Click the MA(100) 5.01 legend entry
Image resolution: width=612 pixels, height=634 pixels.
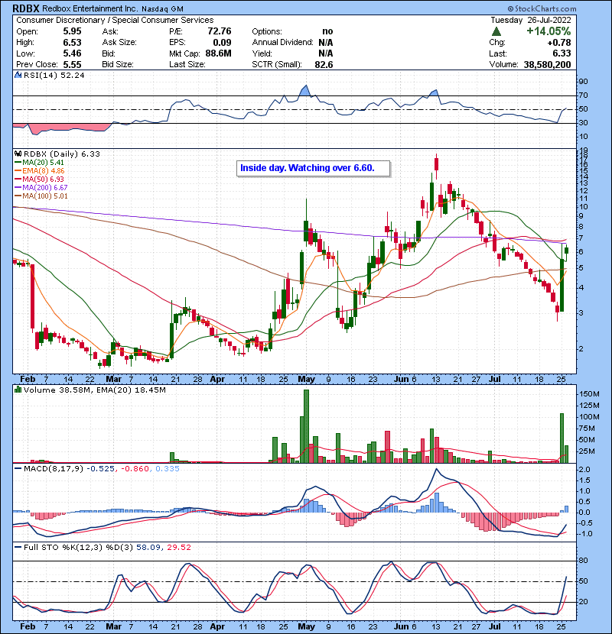point(41,196)
